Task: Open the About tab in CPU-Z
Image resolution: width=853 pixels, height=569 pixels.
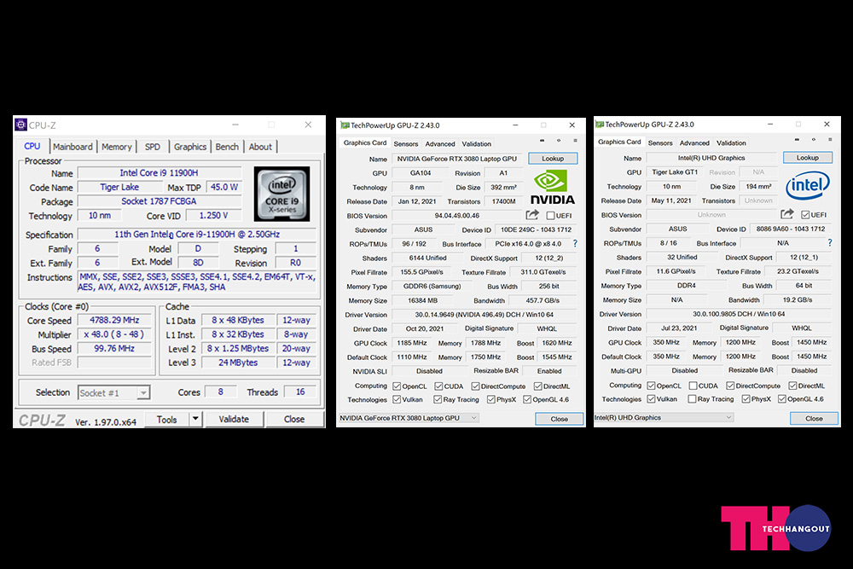Action: [260, 147]
